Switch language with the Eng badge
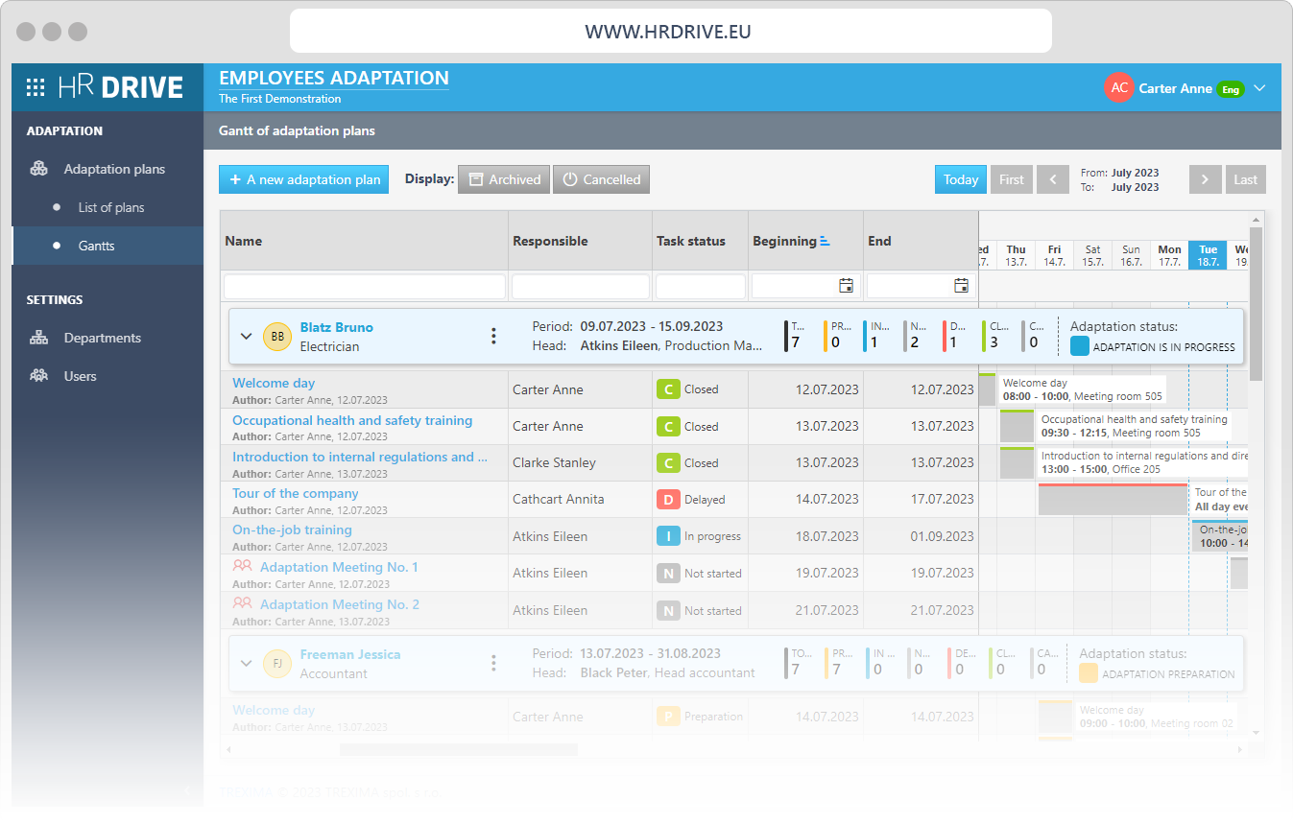The height and width of the screenshot is (824, 1293). coord(1230,89)
